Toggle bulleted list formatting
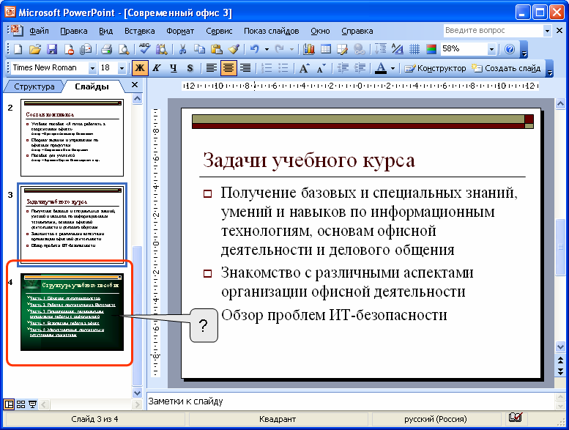Screen dimensions: 569x430 click(283, 68)
